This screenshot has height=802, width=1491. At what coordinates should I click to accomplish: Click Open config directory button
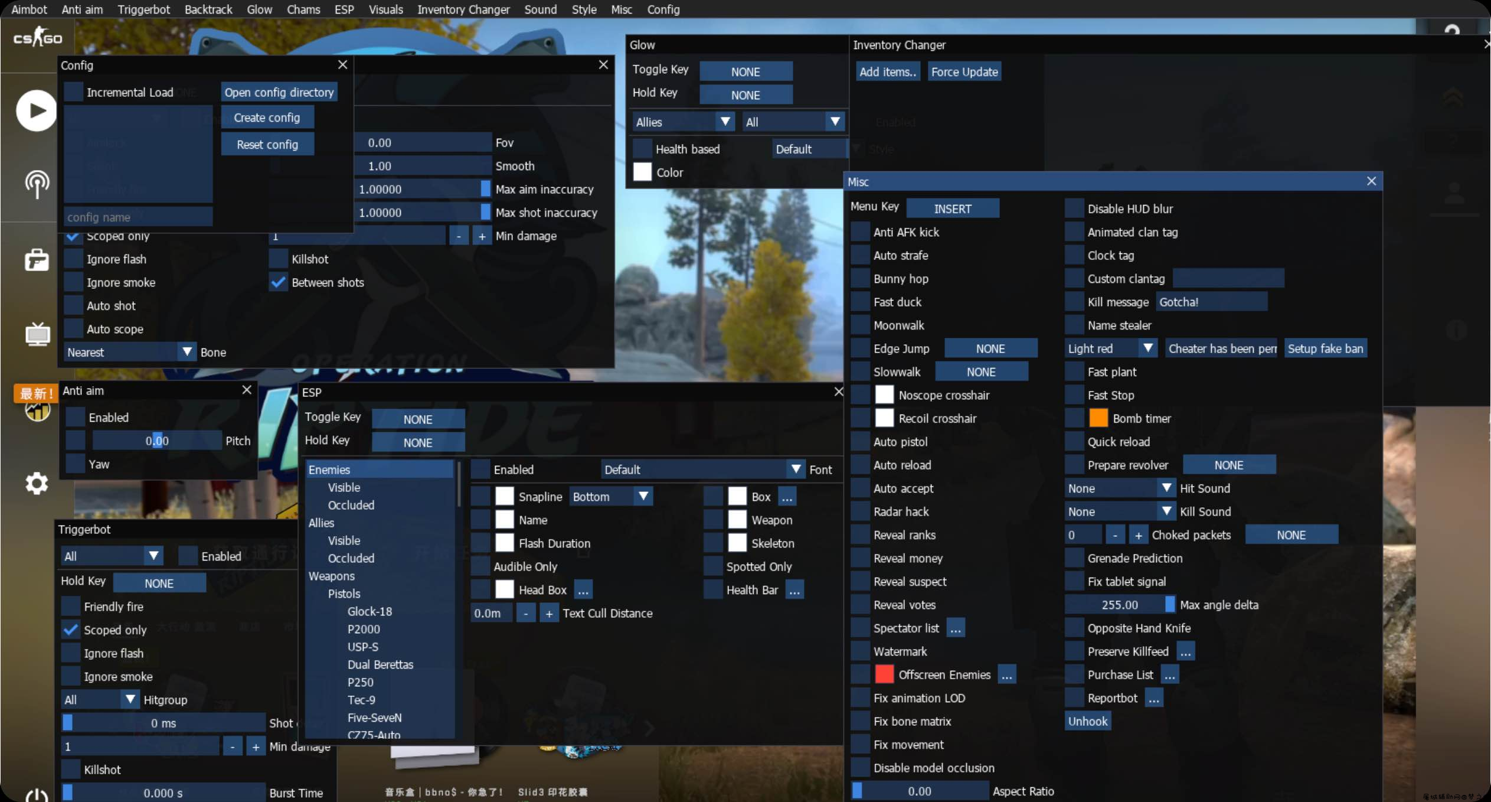pos(279,92)
